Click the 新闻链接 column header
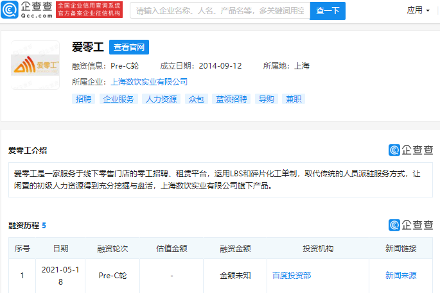The image size is (440, 293). tap(401, 249)
